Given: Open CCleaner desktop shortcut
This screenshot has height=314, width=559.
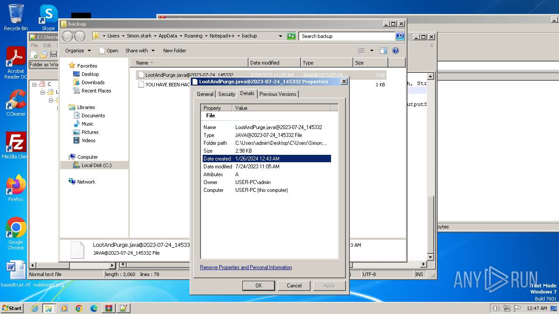Looking at the screenshot, I should (16, 103).
